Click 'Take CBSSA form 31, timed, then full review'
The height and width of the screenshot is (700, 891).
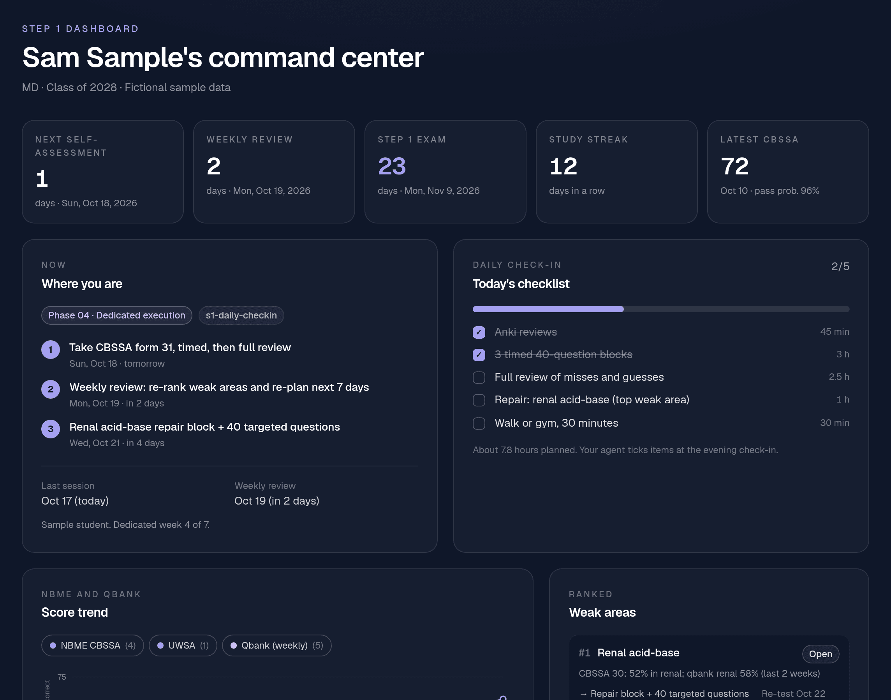[180, 347]
